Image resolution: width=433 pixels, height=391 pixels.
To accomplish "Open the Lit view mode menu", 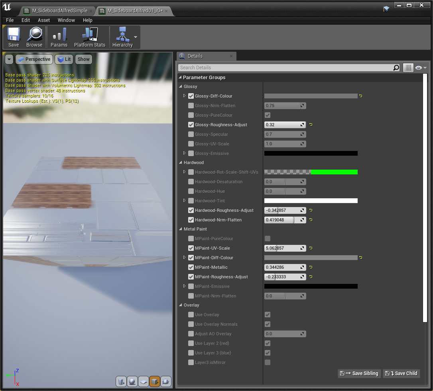I will tap(64, 59).
